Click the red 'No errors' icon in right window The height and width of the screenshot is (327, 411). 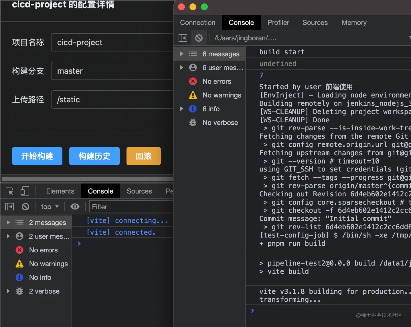point(193,81)
